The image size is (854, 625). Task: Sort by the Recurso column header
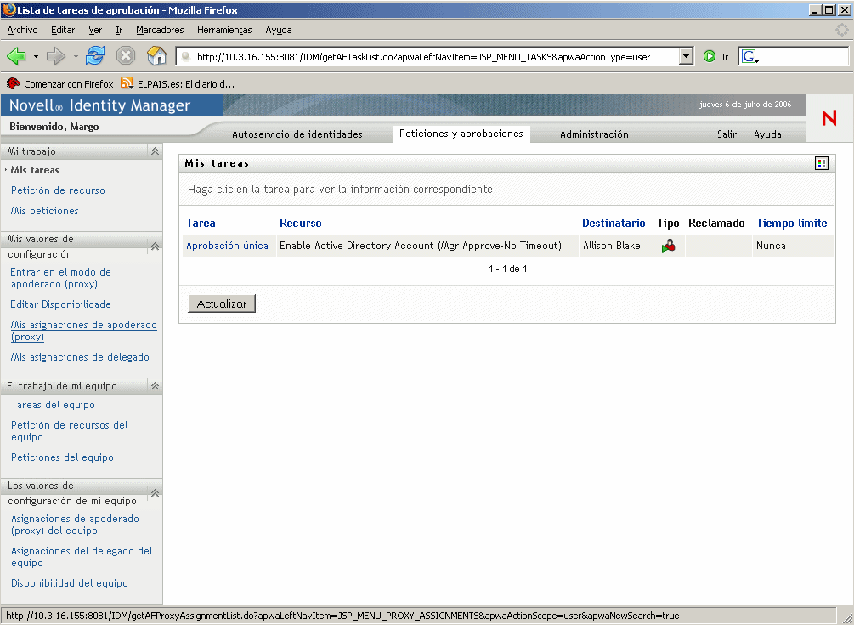point(301,223)
